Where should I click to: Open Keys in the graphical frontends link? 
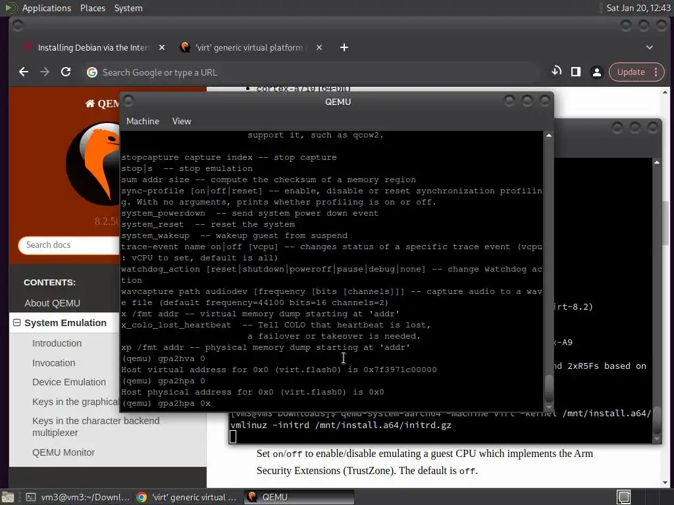pos(75,402)
